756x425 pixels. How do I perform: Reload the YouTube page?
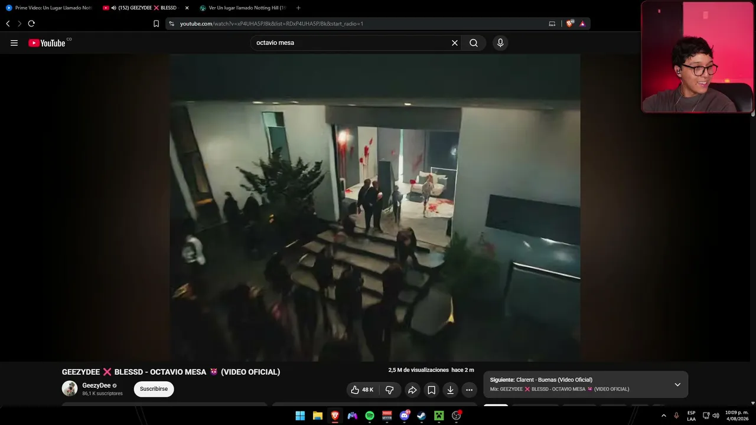tap(31, 24)
